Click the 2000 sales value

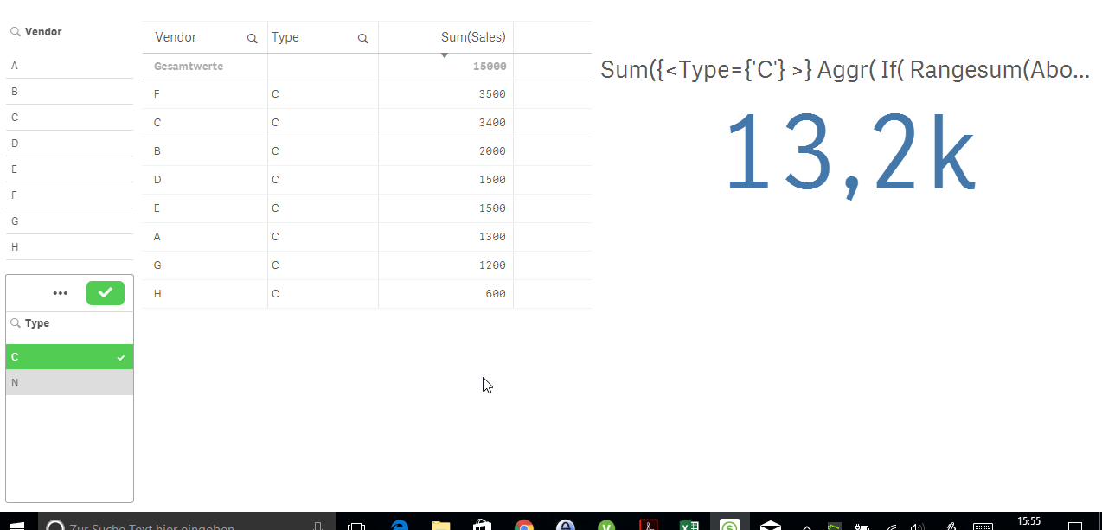491,151
